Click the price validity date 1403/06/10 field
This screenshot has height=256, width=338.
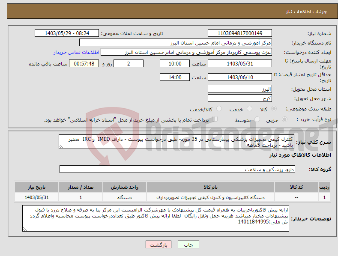point(240,77)
